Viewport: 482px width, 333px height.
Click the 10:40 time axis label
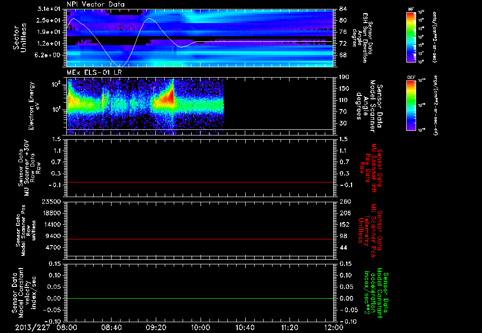[x=245, y=327]
